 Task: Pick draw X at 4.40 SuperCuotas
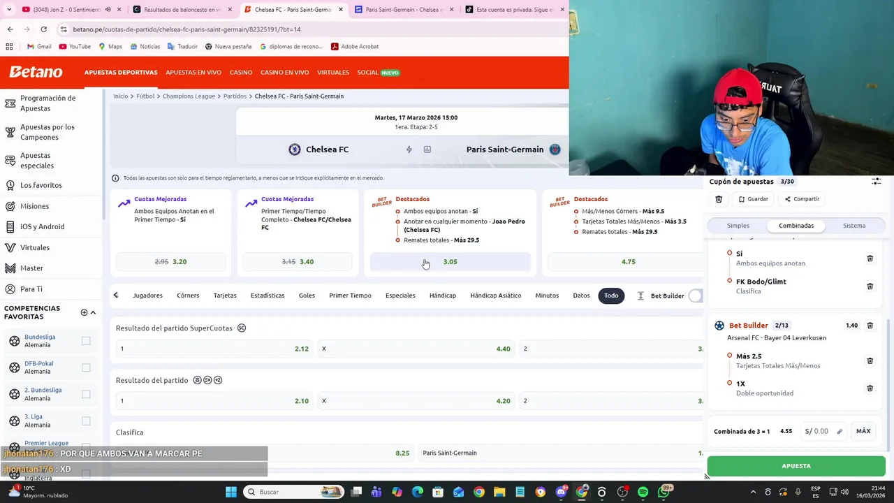click(x=416, y=349)
